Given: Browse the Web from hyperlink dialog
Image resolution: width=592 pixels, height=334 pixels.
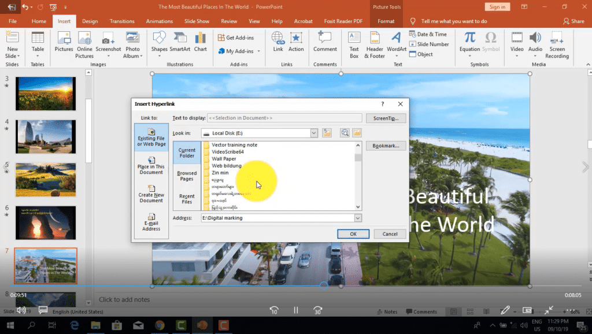Looking at the screenshot, I should [345, 133].
